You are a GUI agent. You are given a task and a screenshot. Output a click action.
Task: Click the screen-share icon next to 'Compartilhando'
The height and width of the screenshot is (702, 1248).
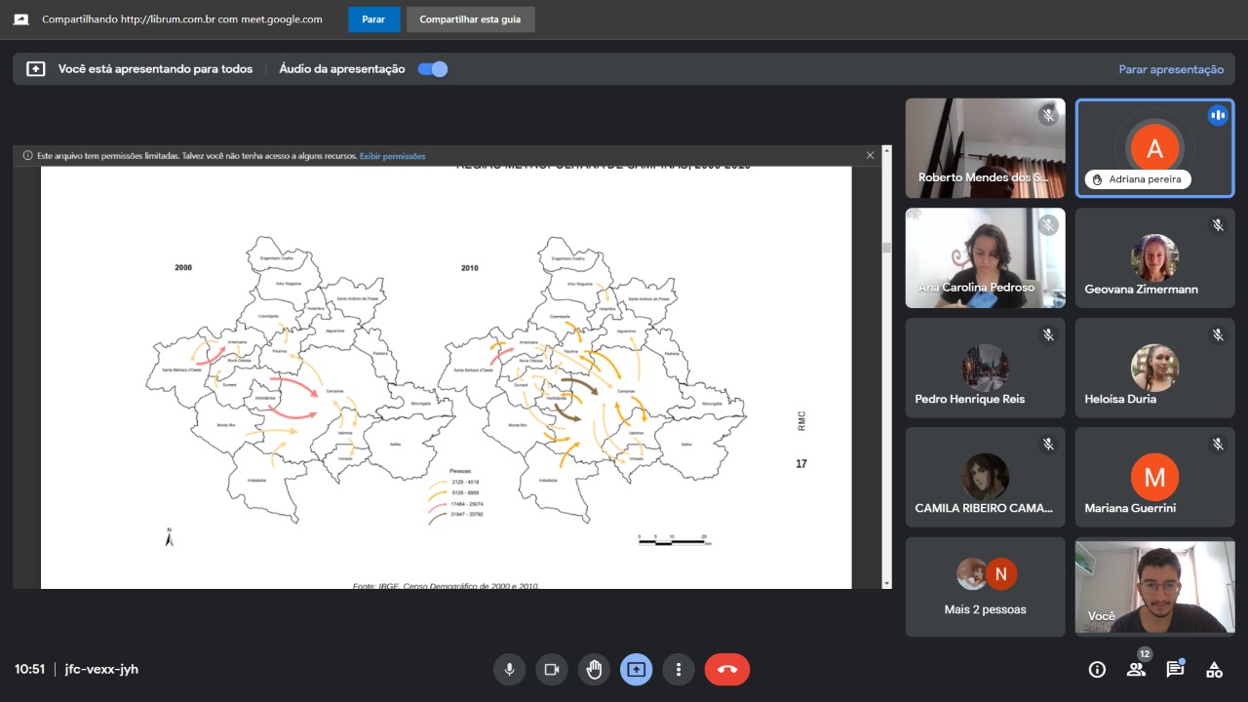(x=20, y=19)
